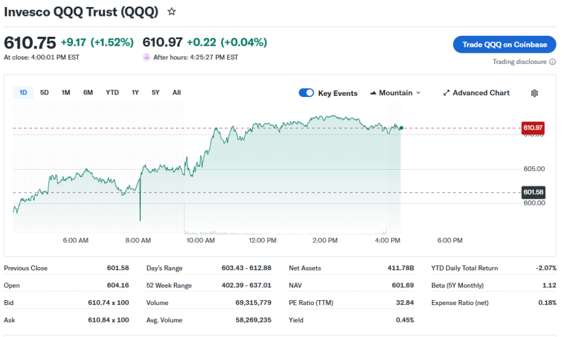Switch chart to 1Y range
565x337 pixels.
click(x=135, y=93)
